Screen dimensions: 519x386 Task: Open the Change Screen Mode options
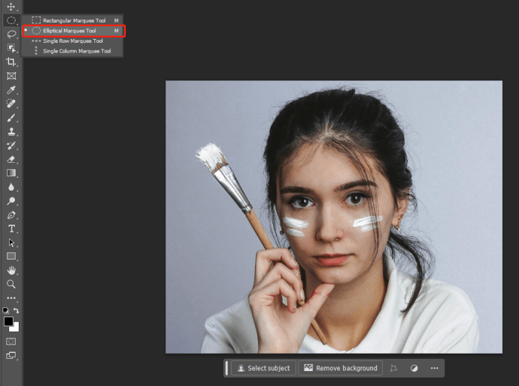[x=11, y=356]
